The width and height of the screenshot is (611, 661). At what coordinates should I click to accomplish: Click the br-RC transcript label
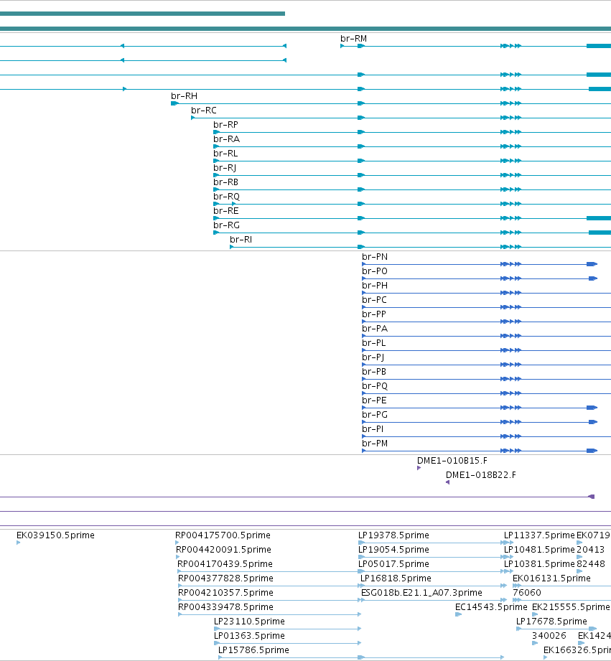(x=204, y=110)
